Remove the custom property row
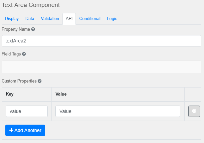 194,111
